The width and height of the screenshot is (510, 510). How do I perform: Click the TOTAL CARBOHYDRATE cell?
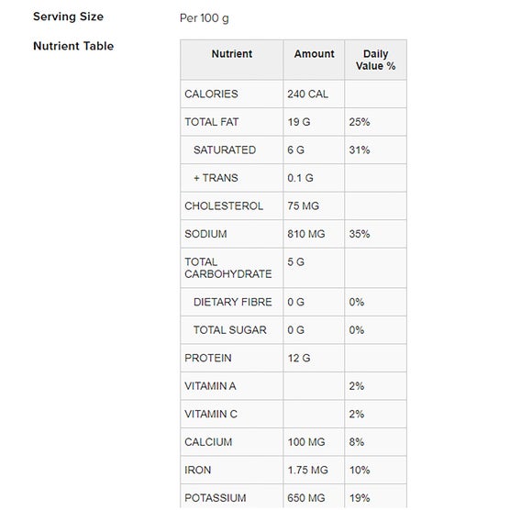(232, 268)
